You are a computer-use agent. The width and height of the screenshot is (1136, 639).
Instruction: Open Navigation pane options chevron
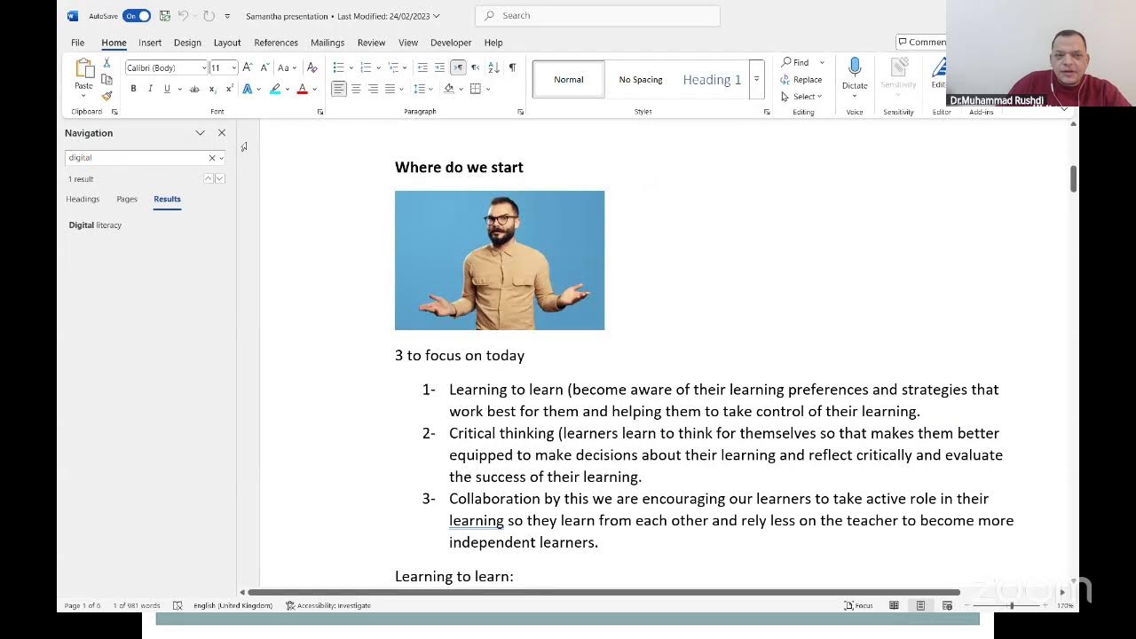pyautogui.click(x=200, y=133)
